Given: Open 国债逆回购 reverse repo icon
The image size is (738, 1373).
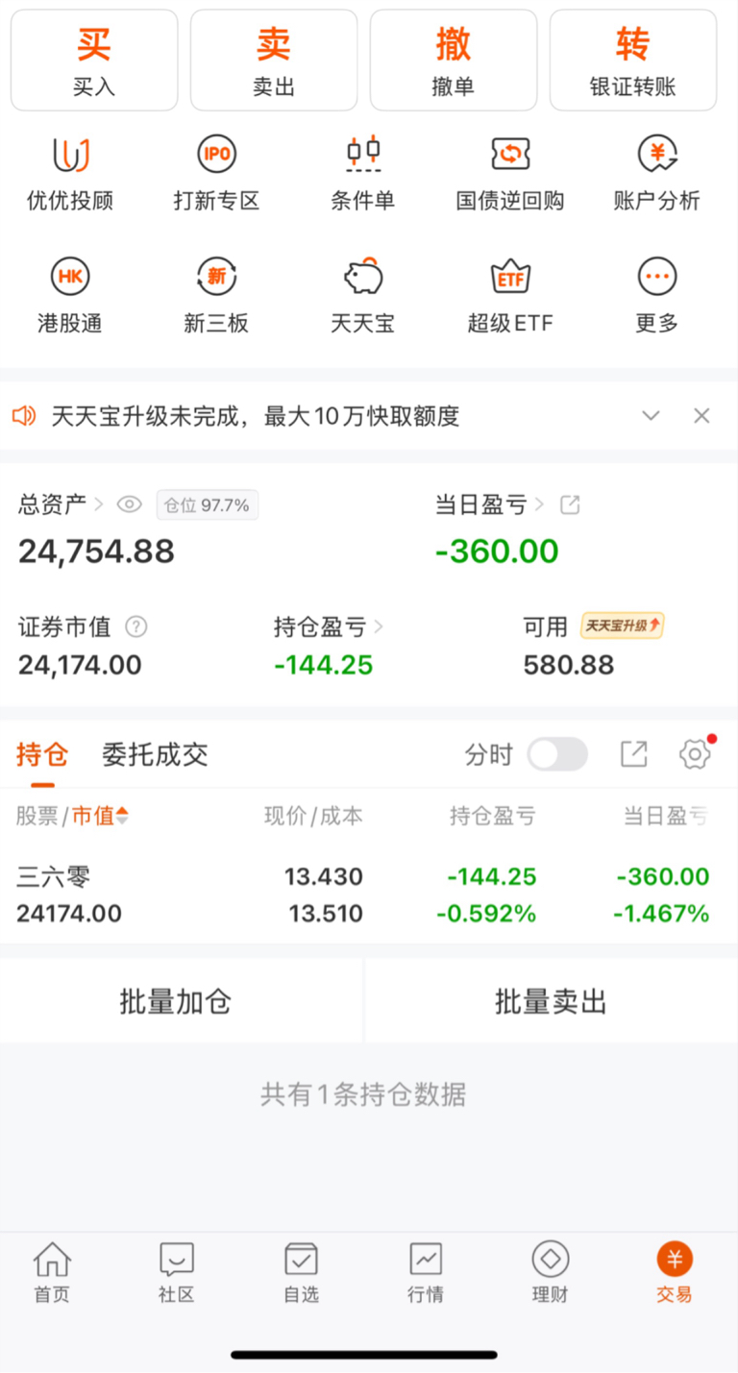Looking at the screenshot, I should tap(510, 155).
